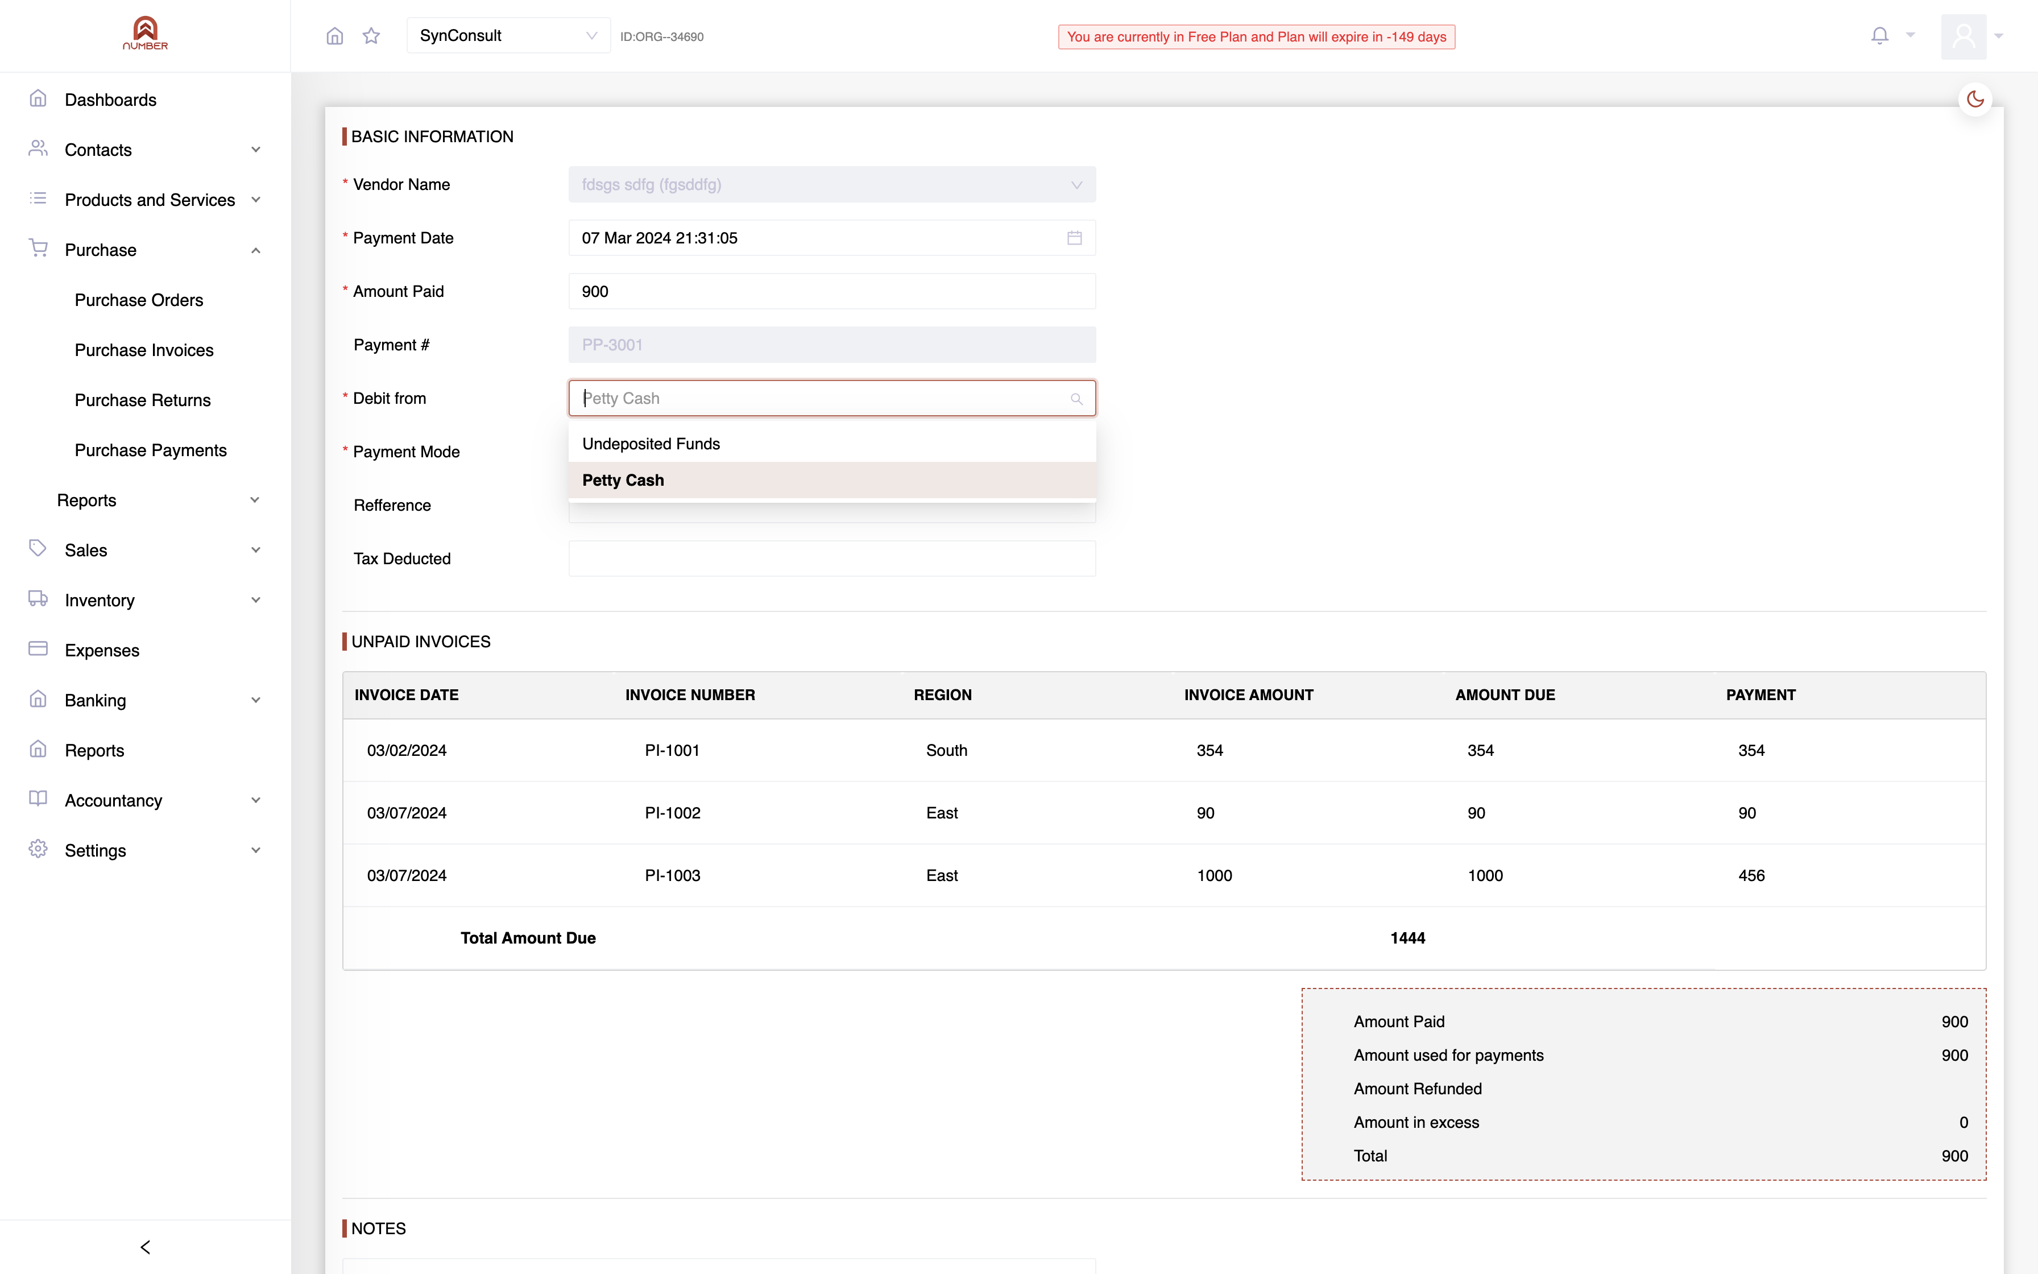
Task: Select Undeposited Funds option
Action: click(832, 444)
